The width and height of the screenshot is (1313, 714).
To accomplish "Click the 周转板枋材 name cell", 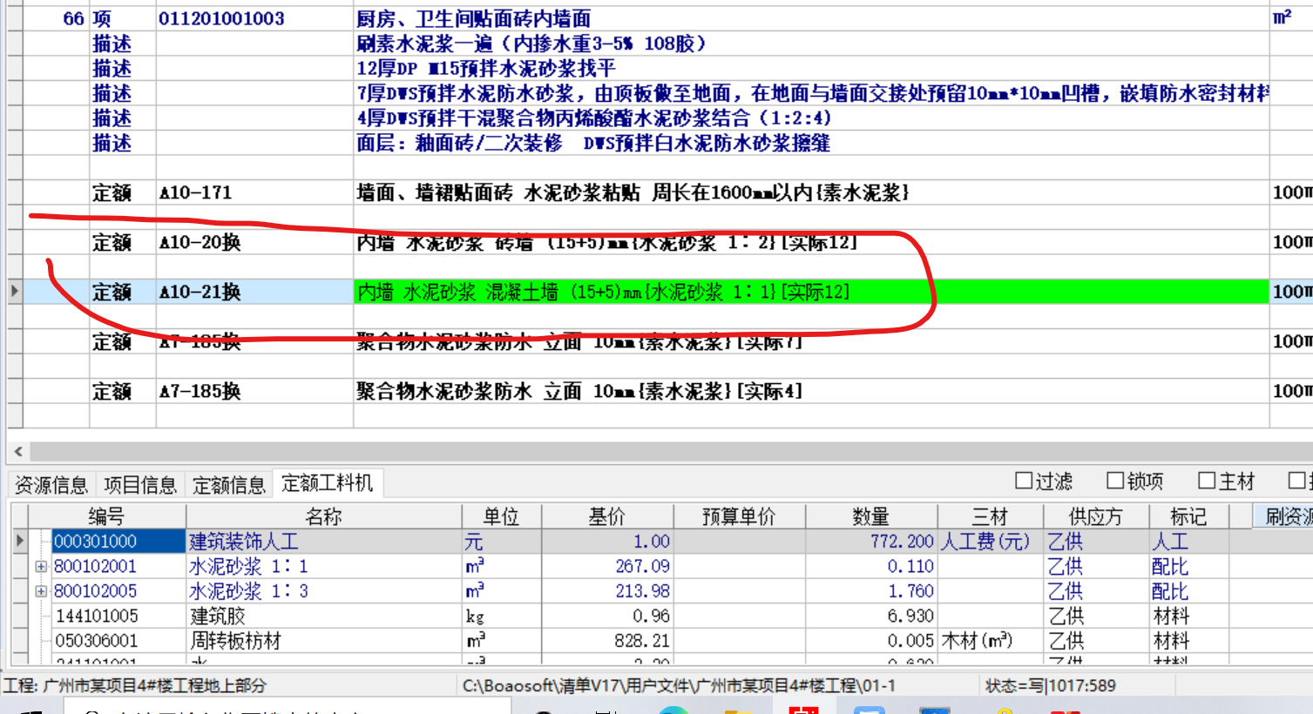I will [x=323, y=641].
